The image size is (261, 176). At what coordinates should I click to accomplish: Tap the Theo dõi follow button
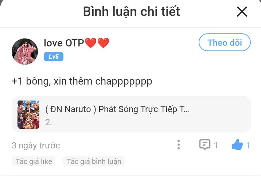(x=225, y=42)
